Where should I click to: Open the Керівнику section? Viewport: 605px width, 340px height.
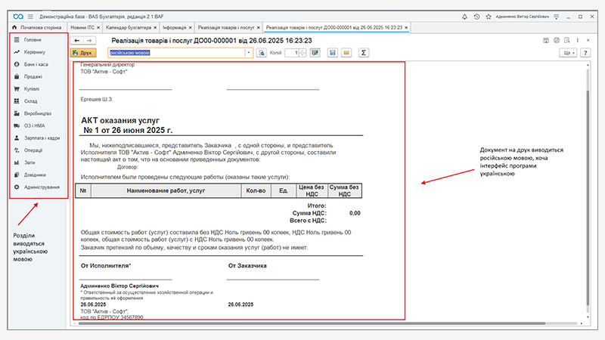[34, 52]
